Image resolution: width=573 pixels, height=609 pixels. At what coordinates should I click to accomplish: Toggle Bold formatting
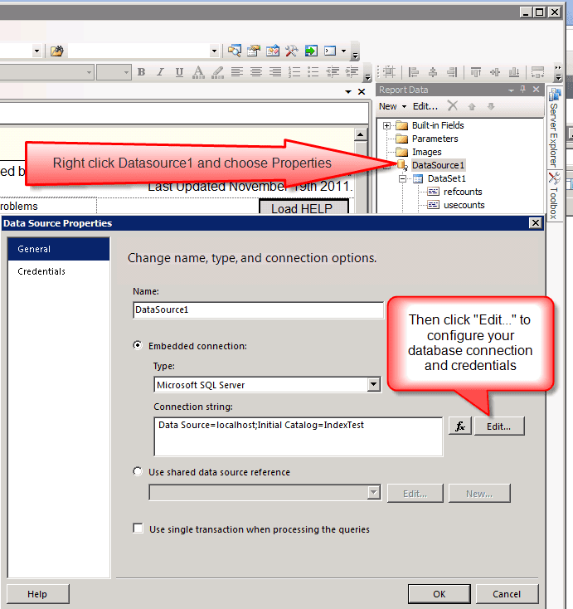click(x=141, y=72)
